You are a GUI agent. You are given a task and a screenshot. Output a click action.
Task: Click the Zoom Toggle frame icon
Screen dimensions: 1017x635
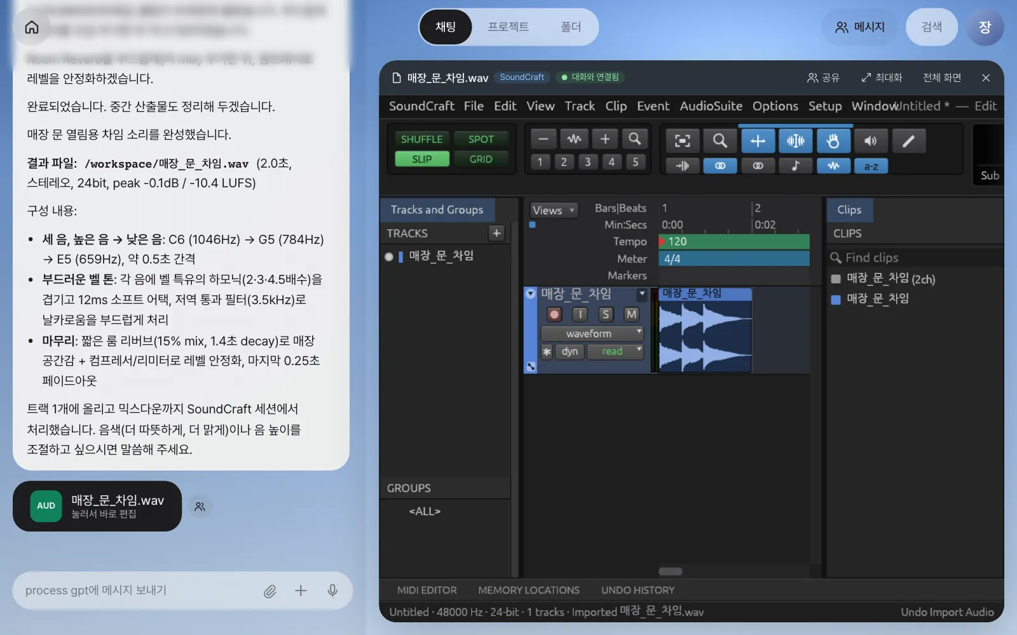point(682,141)
